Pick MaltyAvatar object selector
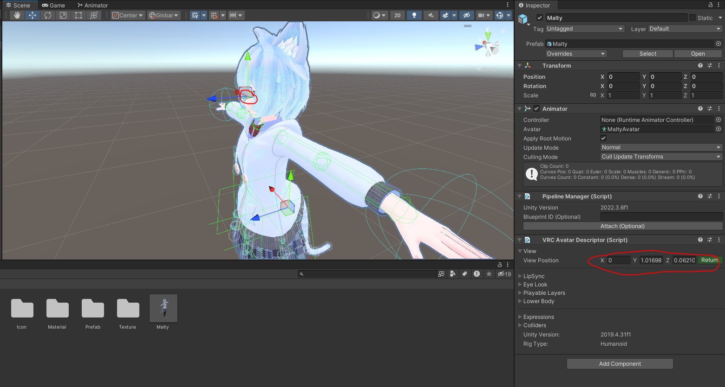 pyautogui.click(x=718, y=129)
